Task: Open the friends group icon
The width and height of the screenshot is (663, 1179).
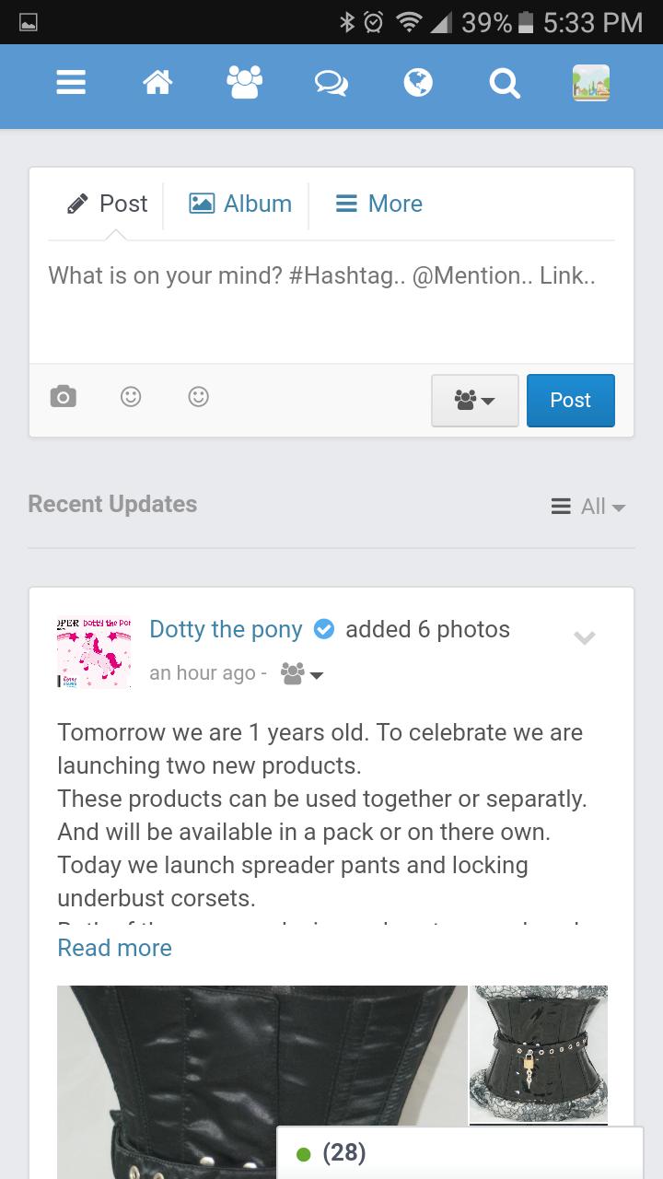Action: pos(244,83)
